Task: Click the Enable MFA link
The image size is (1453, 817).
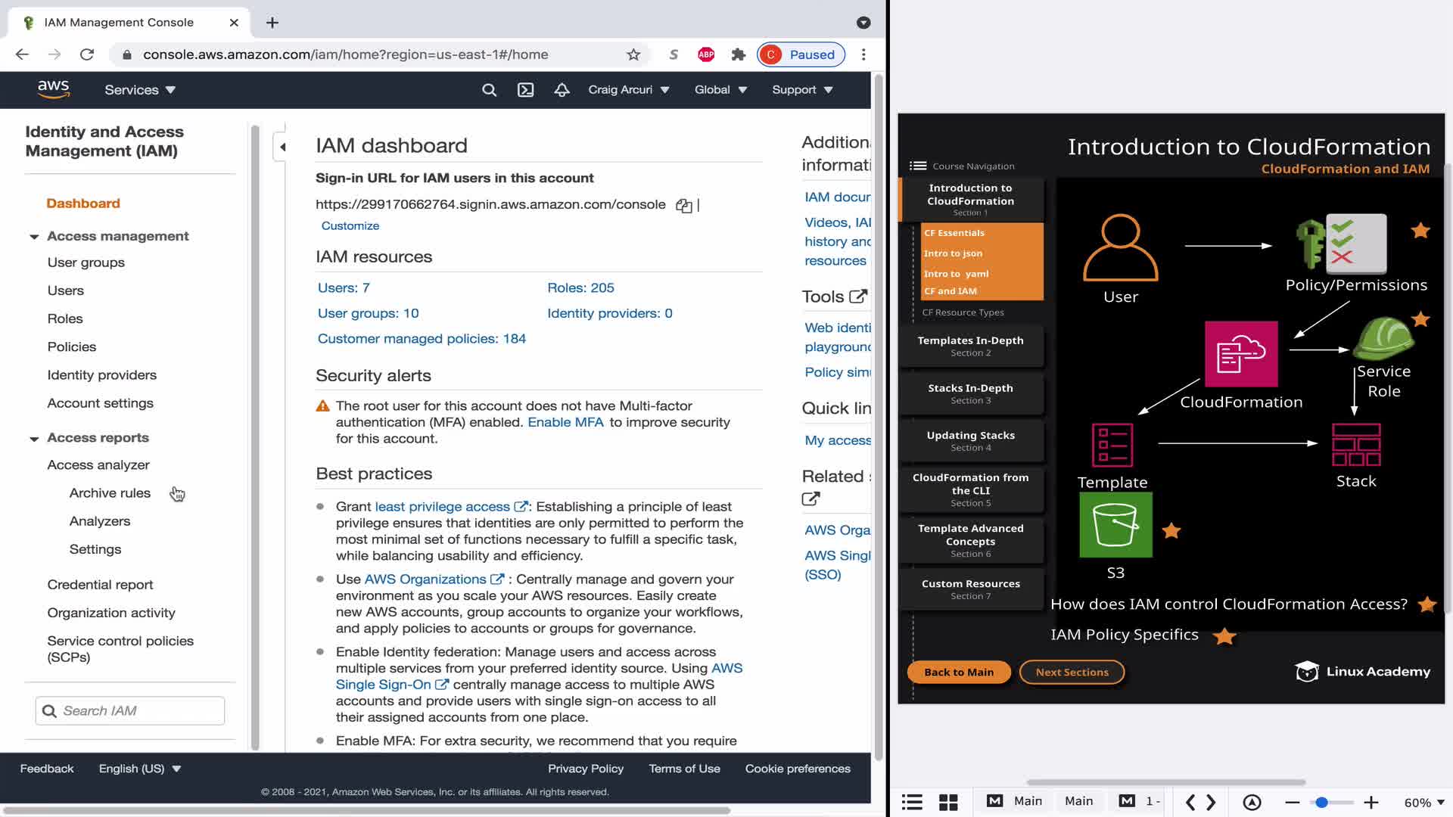Action: point(565,422)
